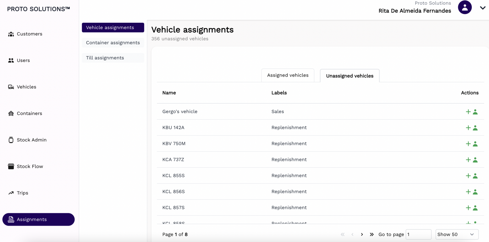Click plus icon for KCL 855S
This screenshot has height=242, width=489.
point(468,176)
